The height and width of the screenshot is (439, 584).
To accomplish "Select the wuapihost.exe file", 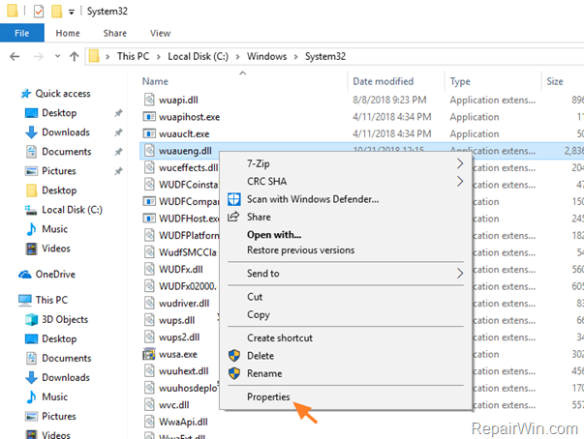I will point(189,117).
